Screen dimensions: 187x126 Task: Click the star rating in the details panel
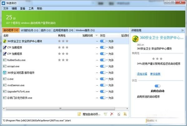(x=157, y=58)
